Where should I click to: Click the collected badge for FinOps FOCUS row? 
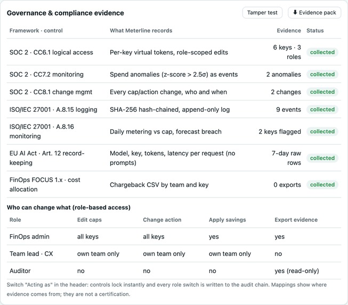[322, 185]
